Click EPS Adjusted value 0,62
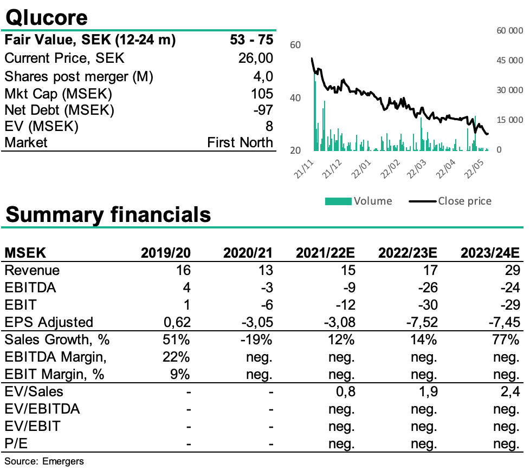Image resolution: width=530 pixels, height=471 pixels. point(177,323)
